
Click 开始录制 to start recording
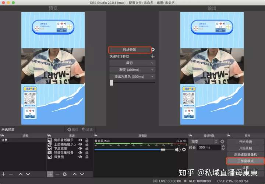click(x=245, y=148)
